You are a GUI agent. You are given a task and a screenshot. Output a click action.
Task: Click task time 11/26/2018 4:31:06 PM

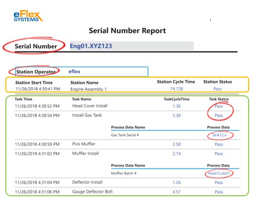[37, 192]
